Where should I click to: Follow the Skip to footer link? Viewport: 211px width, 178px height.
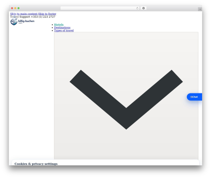tap(47, 14)
